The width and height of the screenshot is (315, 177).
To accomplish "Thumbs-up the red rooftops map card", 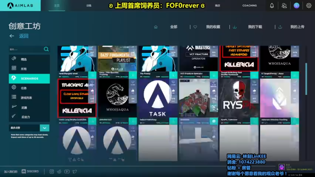I will coord(214,91).
